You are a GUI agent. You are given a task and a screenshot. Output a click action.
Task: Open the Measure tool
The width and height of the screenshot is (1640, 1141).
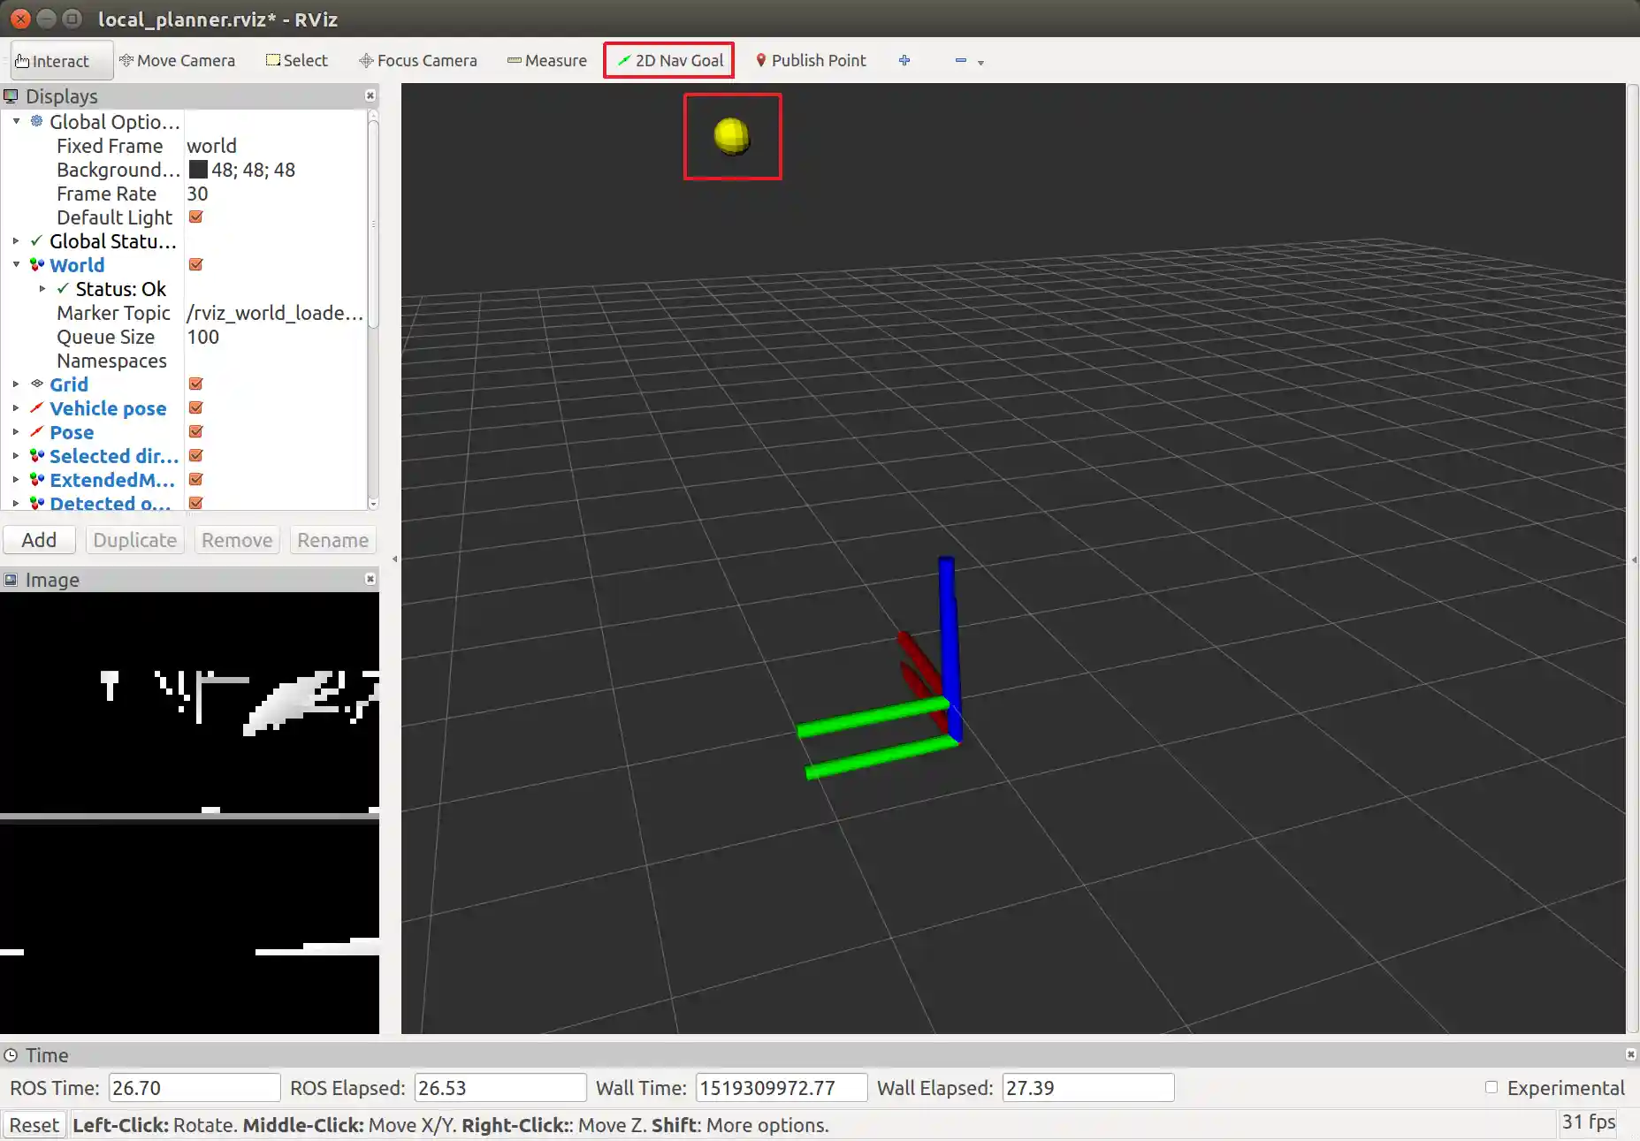coord(546,60)
